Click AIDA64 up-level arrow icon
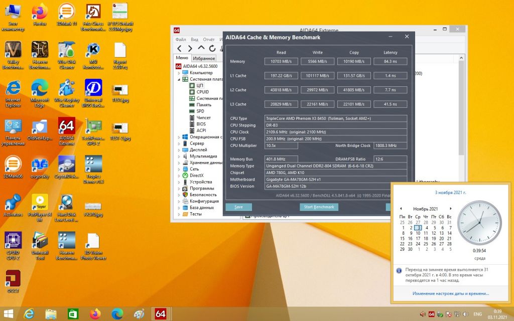The height and width of the screenshot is (321, 514). (201, 48)
